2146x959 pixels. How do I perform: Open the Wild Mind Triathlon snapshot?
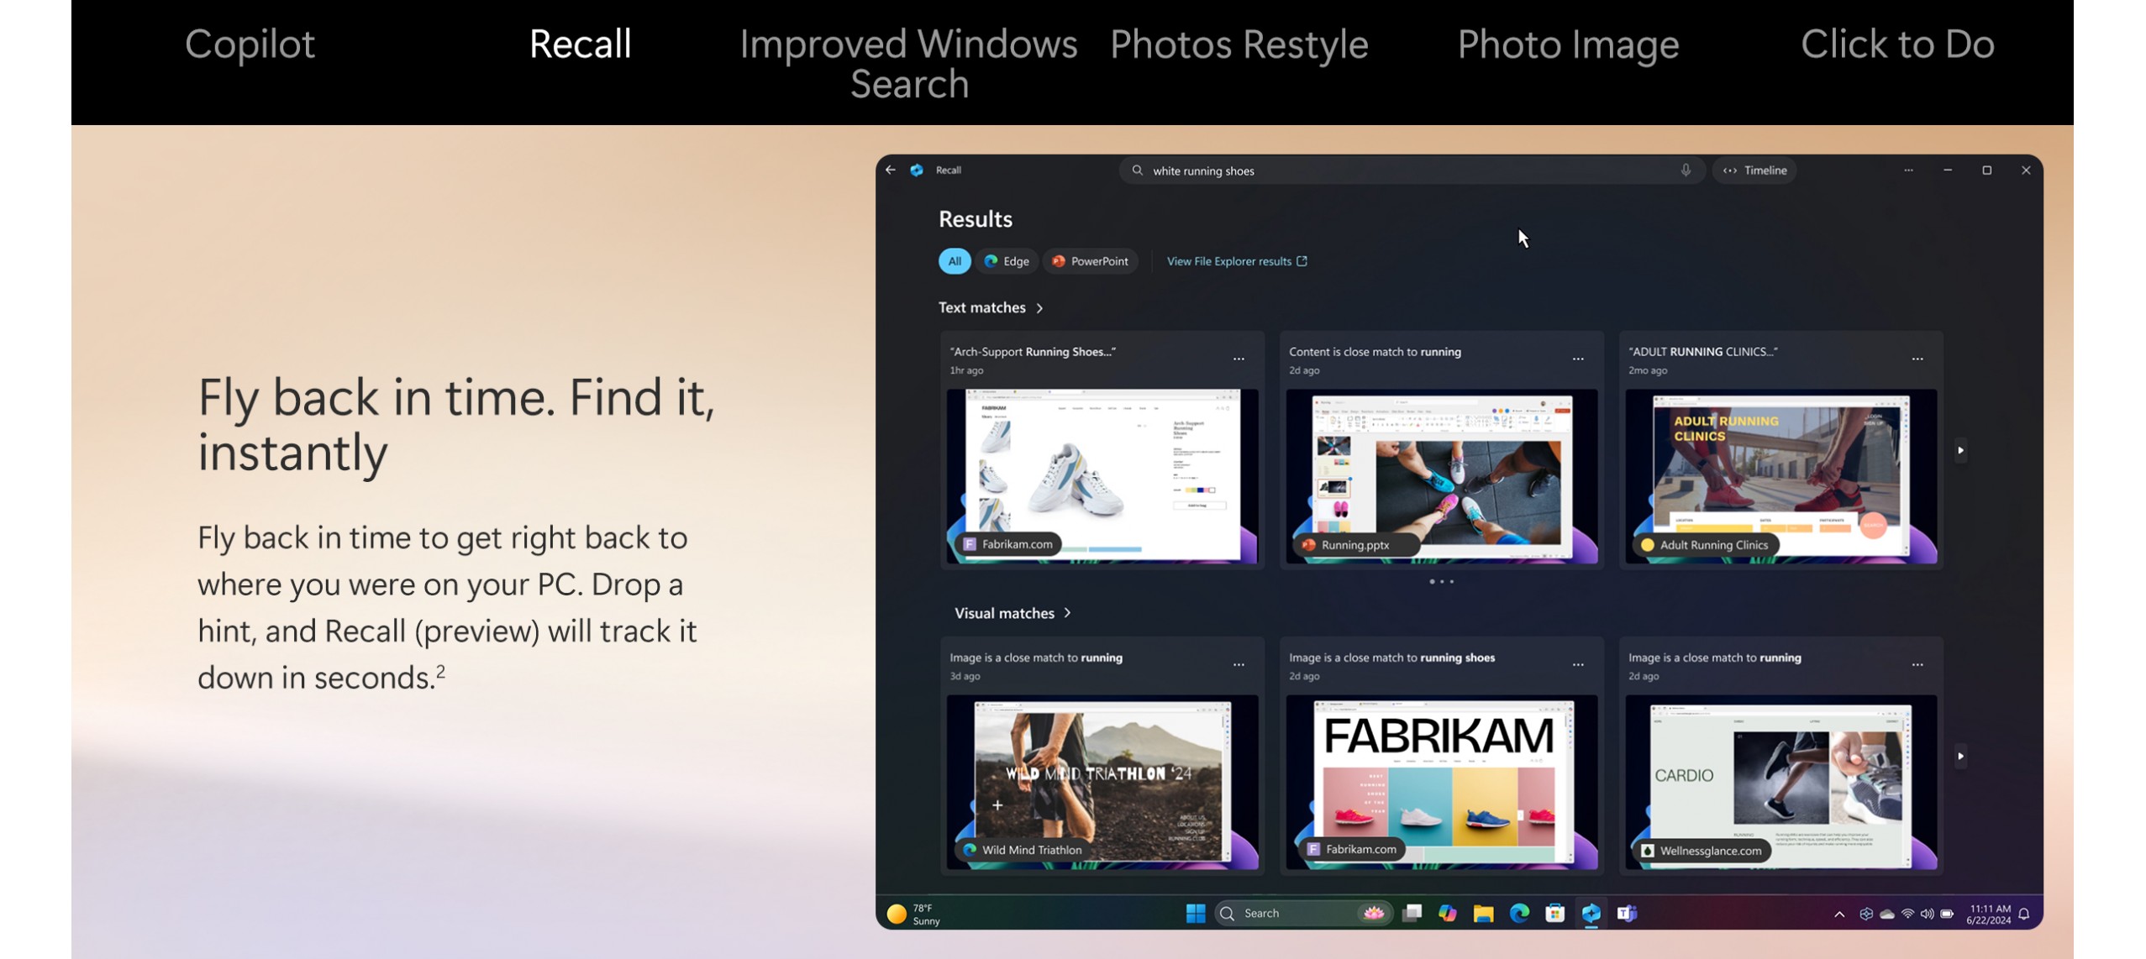1102,782
